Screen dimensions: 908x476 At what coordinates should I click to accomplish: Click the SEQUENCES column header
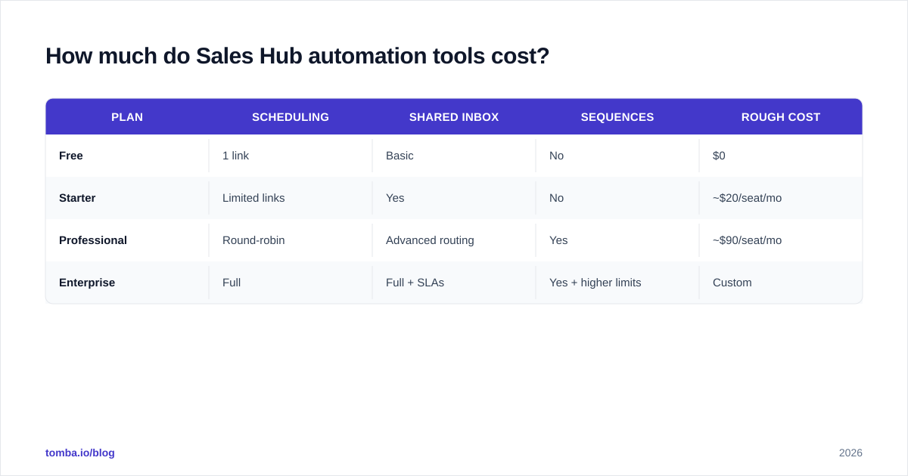(617, 117)
